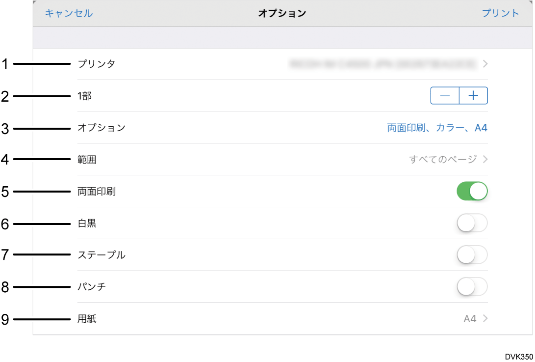The width and height of the screenshot is (535, 362).
Task: Enable the 白黒 toggle
Action: [472, 223]
